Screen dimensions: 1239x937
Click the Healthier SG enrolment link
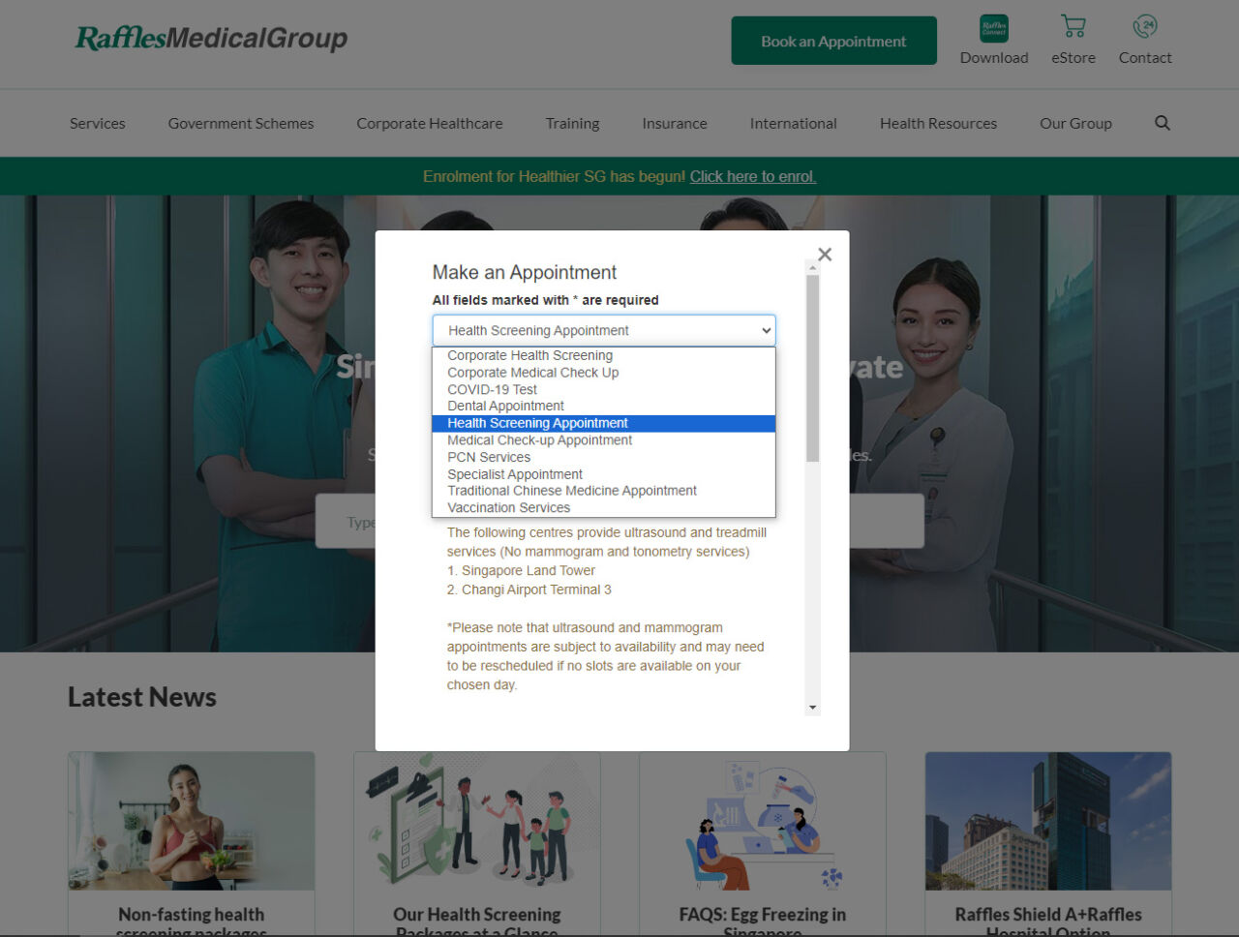point(753,176)
